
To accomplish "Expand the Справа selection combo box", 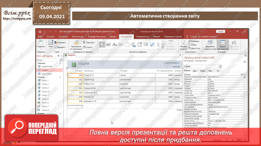I will tap(220, 67).
